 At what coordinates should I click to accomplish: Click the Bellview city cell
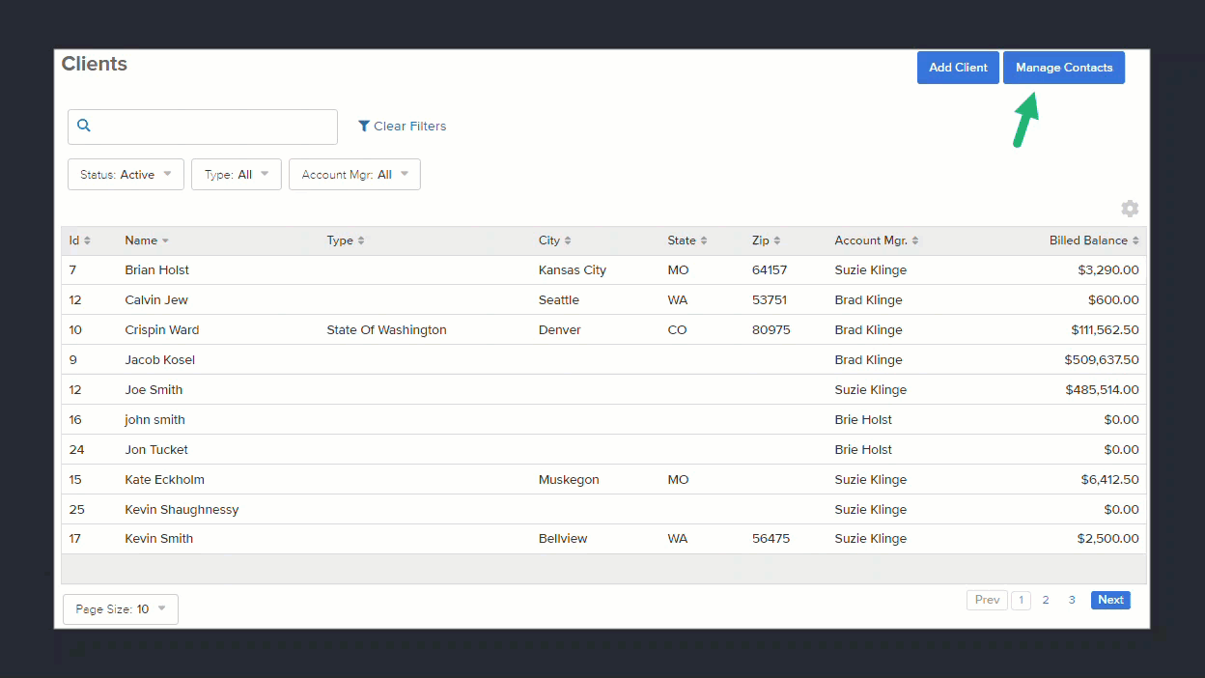563,539
